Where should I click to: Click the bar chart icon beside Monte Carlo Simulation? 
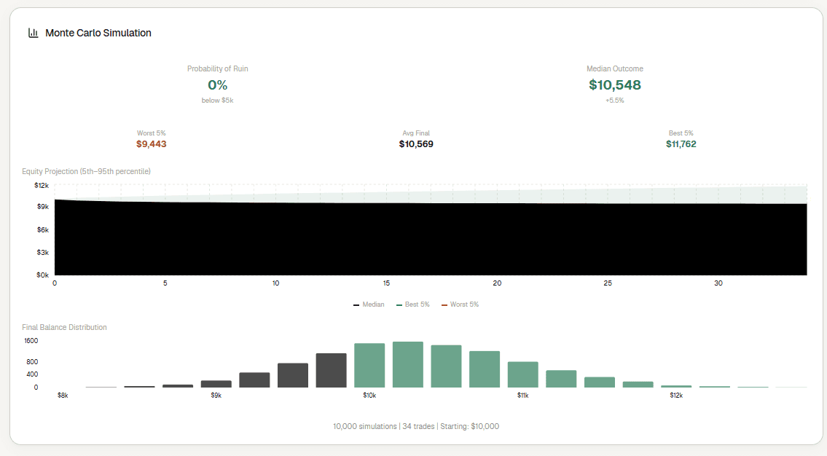pos(34,33)
